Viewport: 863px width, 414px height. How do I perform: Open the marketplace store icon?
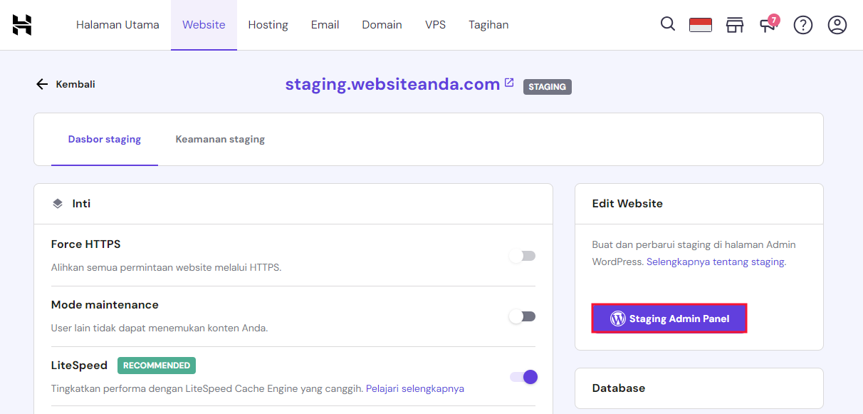click(735, 25)
